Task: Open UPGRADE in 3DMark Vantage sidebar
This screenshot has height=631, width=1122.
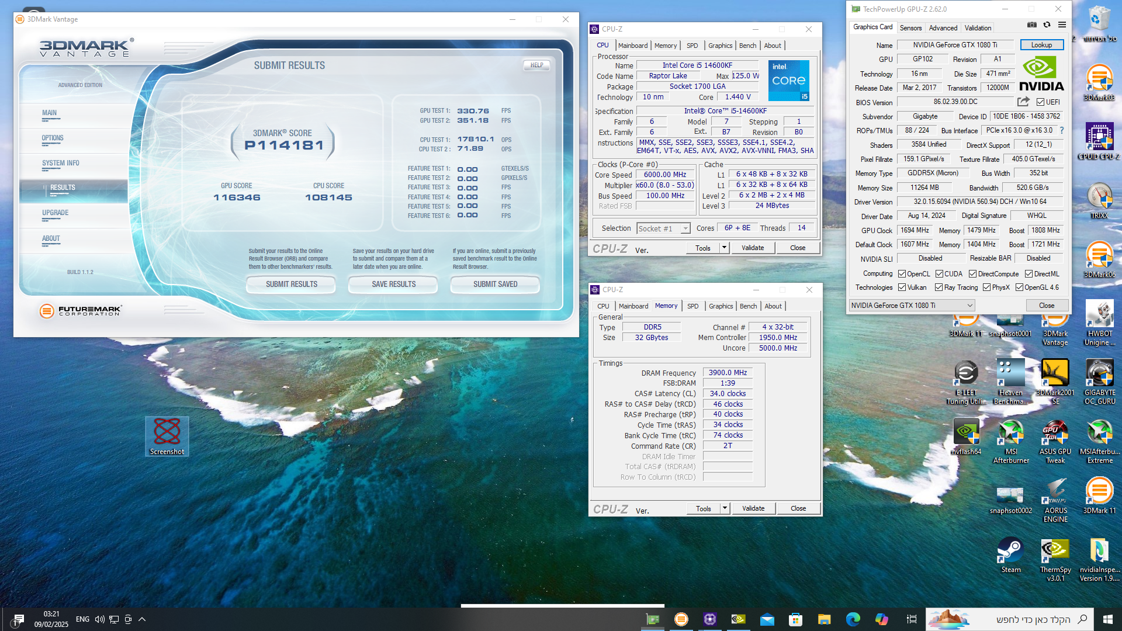Action: click(55, 213)
